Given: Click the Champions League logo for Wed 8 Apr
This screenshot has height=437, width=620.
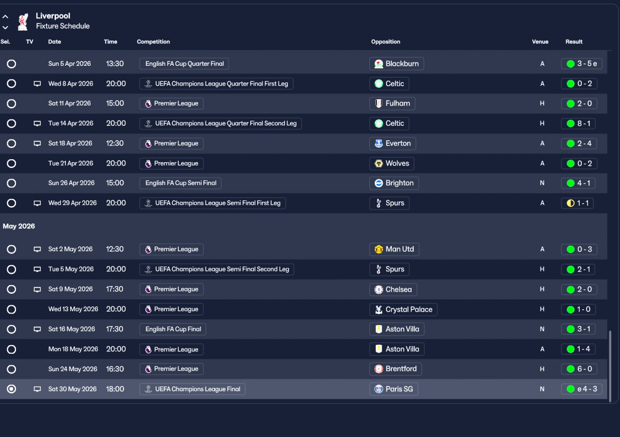Looking at the screenshot, I should [148, 84].
